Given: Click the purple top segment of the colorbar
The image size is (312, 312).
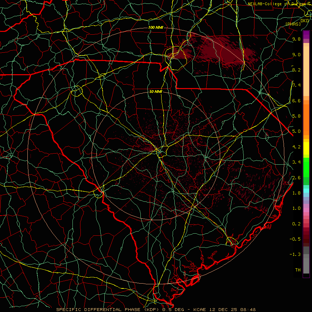Looking at the screenshot, I should coord(306,35).
